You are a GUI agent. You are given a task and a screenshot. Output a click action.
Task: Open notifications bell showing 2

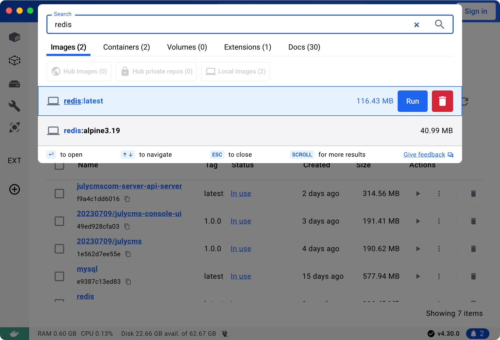tap(478, 333)
